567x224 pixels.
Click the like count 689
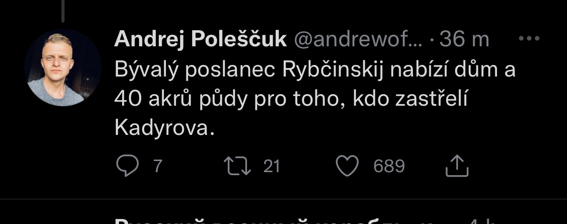click(389, 167)
